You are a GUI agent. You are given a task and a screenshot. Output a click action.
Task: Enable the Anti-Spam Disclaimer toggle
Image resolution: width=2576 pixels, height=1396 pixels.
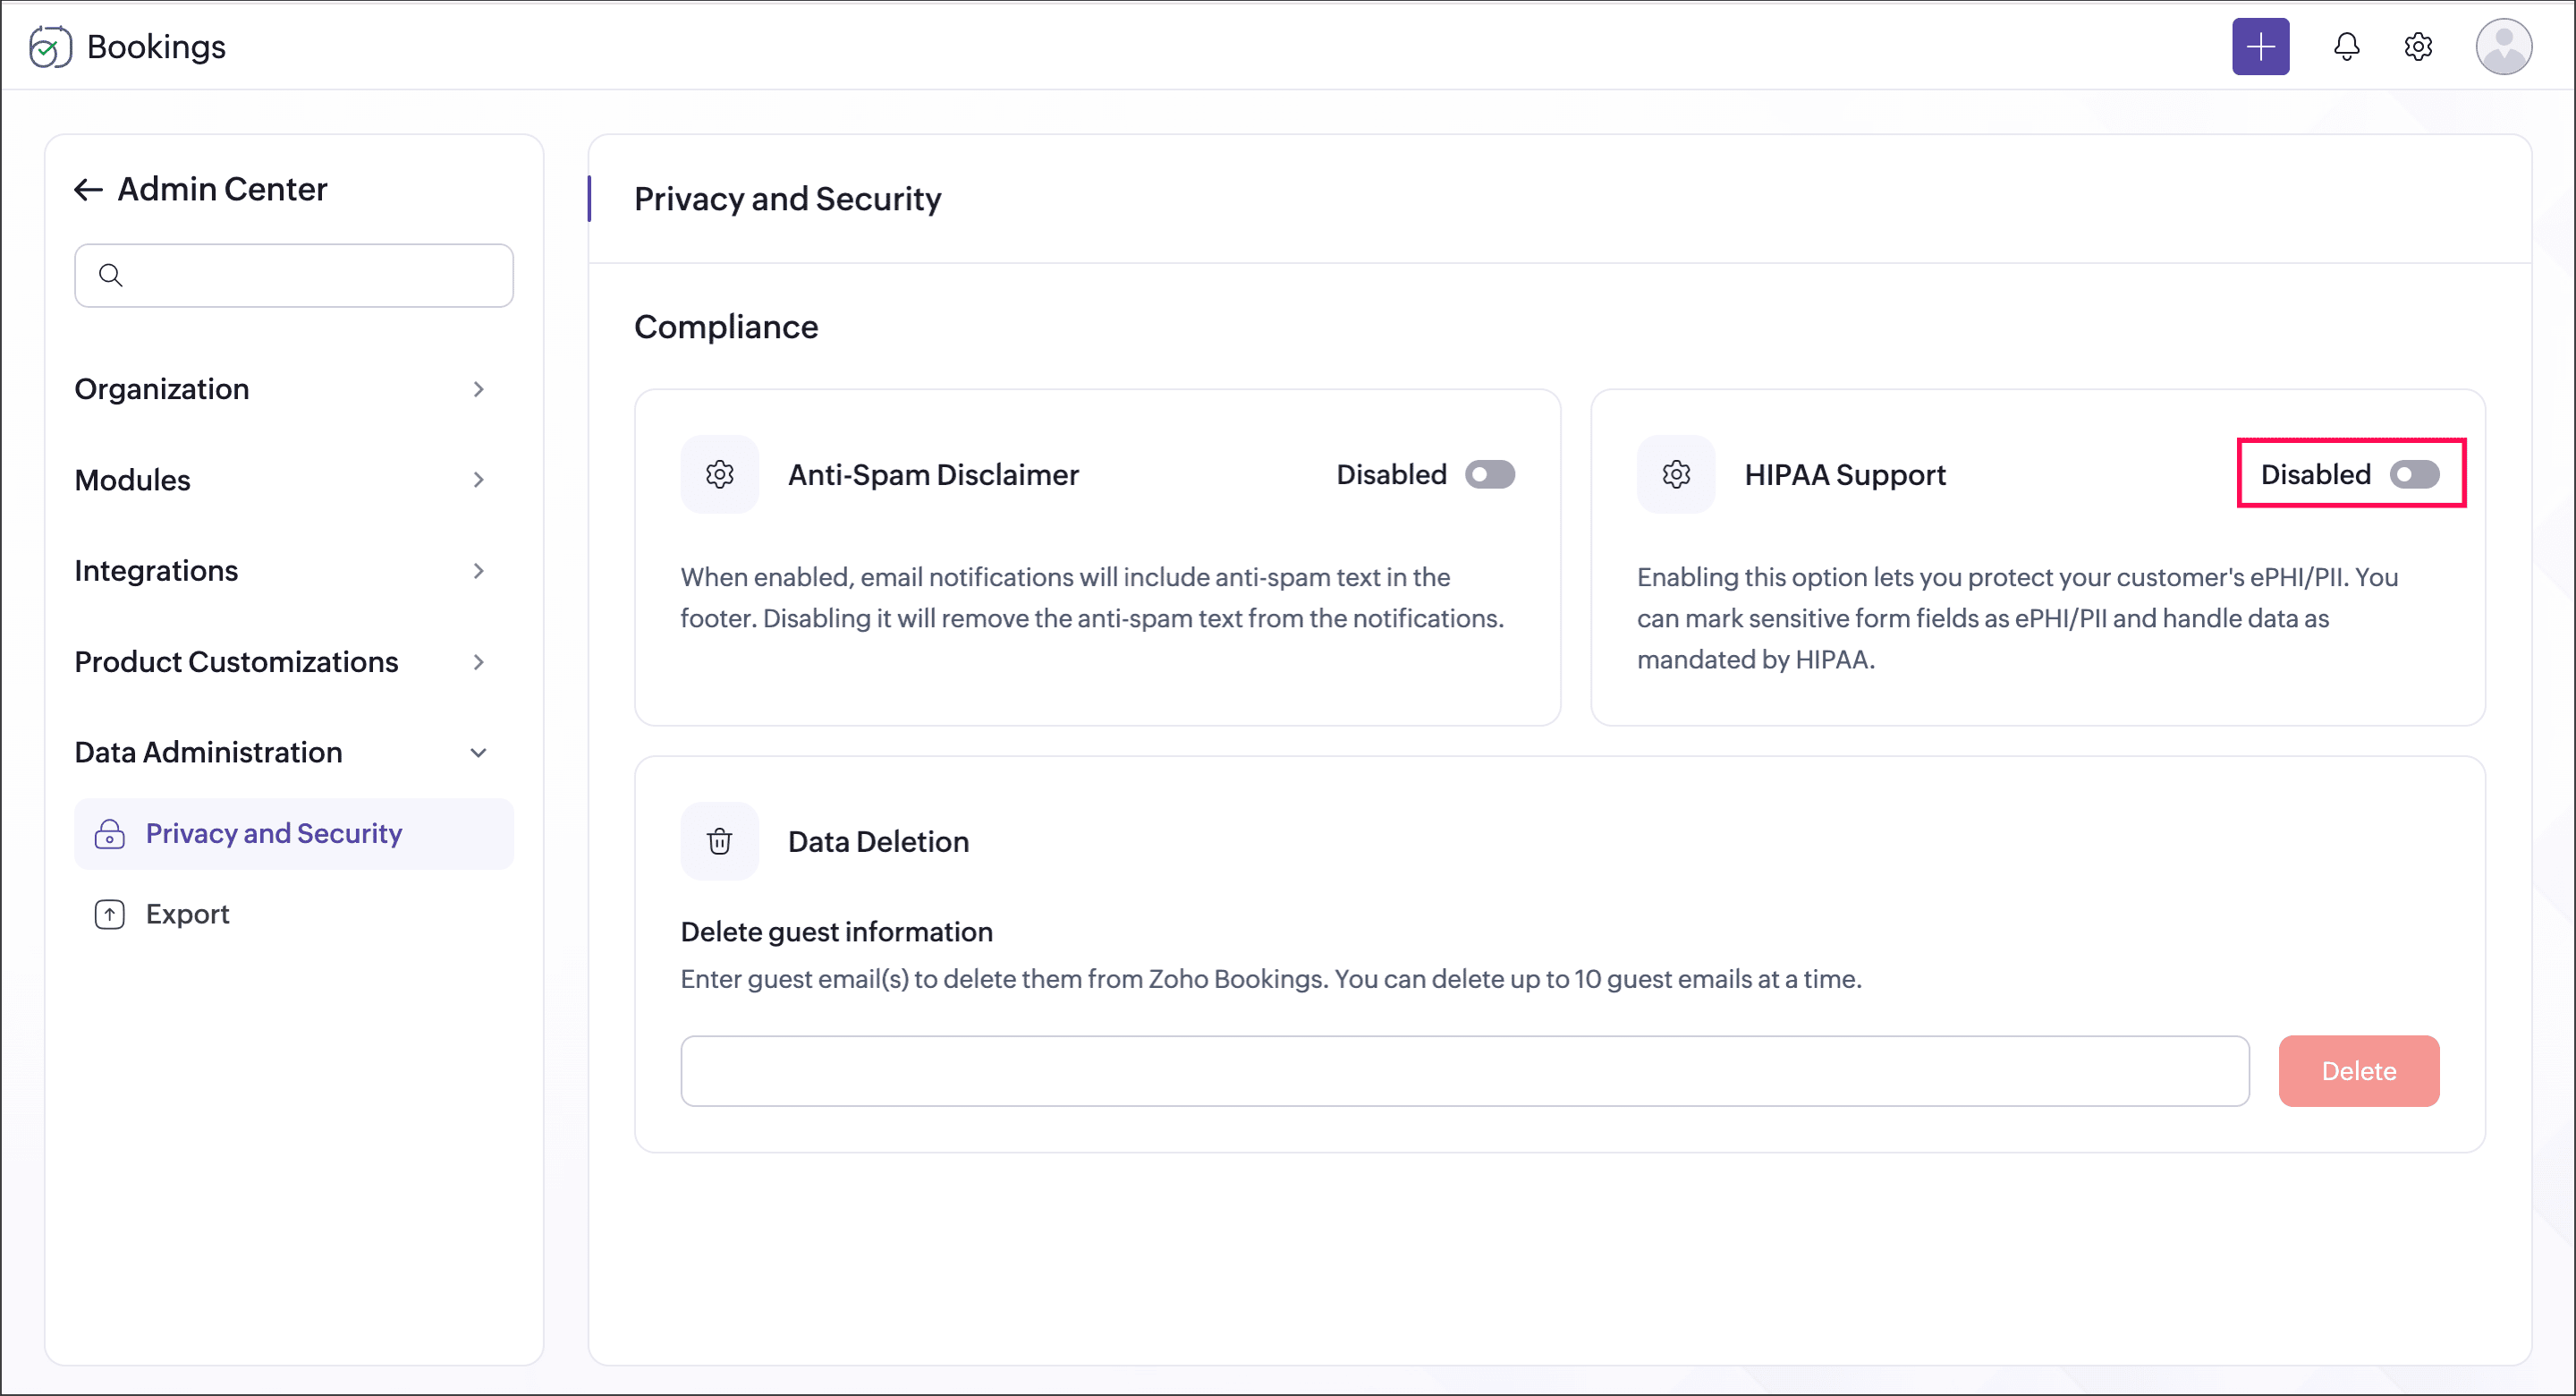[x=1490, y=474]
